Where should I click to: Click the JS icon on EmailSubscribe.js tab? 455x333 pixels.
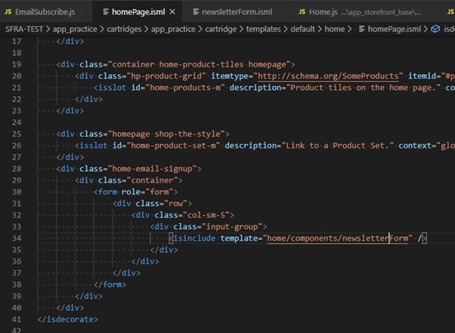pos(8,12)
